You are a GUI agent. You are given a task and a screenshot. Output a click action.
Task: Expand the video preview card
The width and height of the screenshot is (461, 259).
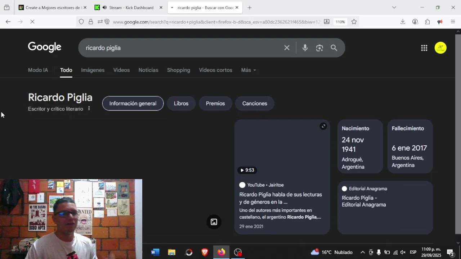pyautogui.click(x=323, y=126)
